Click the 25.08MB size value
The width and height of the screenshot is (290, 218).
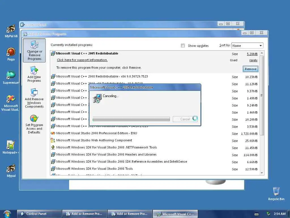tap(251, 141)
